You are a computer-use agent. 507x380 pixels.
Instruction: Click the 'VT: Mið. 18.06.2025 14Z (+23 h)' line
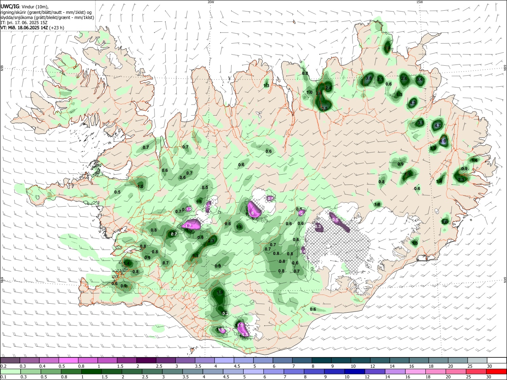(32, 28)
